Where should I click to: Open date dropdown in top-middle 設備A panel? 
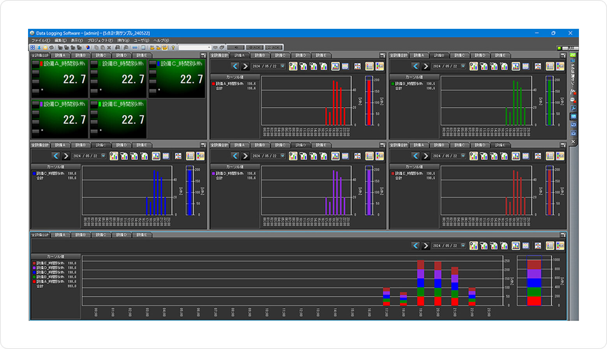click(282, 66)
